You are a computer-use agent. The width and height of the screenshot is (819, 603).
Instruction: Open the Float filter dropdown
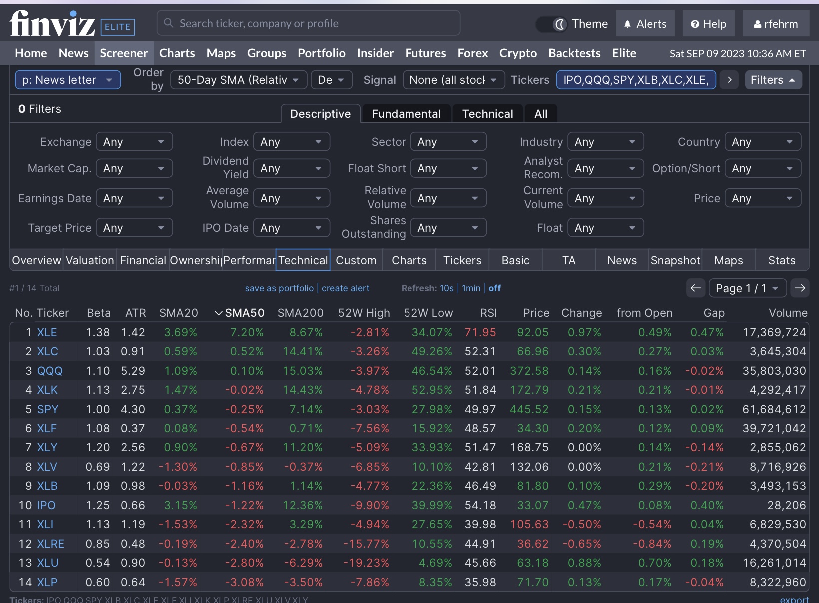tap(606, 228)
